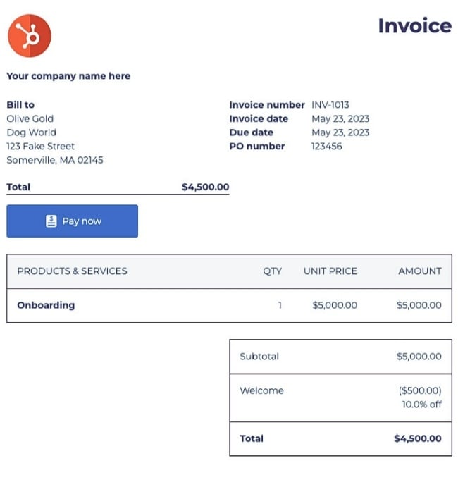Click the due date value
458x487 pixels.
(x=340, y=132)
